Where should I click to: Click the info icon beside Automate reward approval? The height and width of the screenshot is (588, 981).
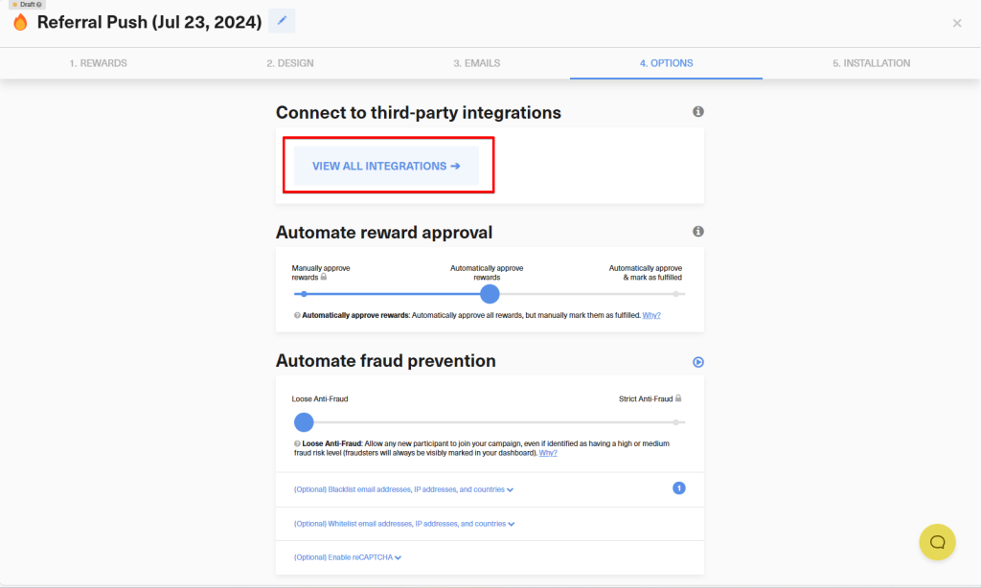[x=698, y=232]
